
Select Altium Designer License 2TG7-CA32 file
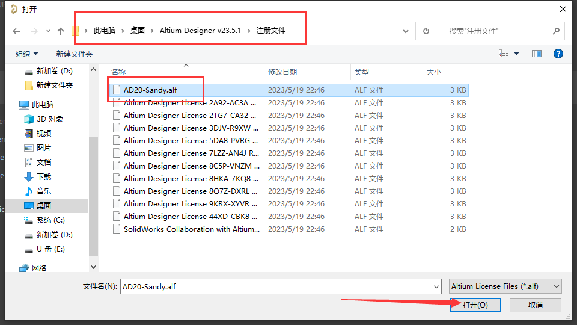(289, 116)
